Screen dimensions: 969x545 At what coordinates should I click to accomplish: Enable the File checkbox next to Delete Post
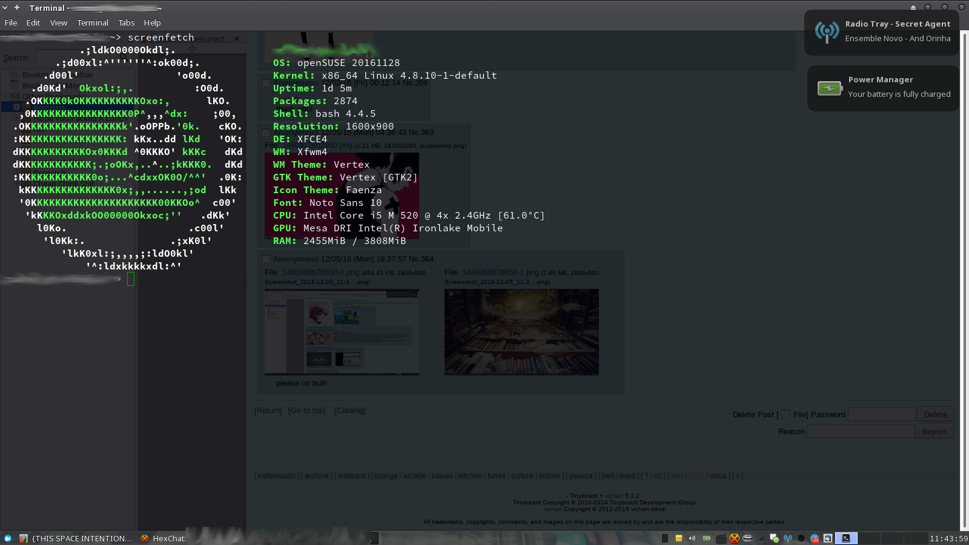(x=785, y=414)
